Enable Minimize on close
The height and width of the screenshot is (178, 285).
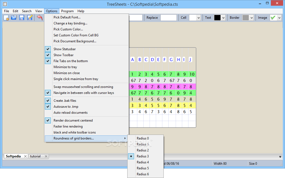click(x=86, y=73)
